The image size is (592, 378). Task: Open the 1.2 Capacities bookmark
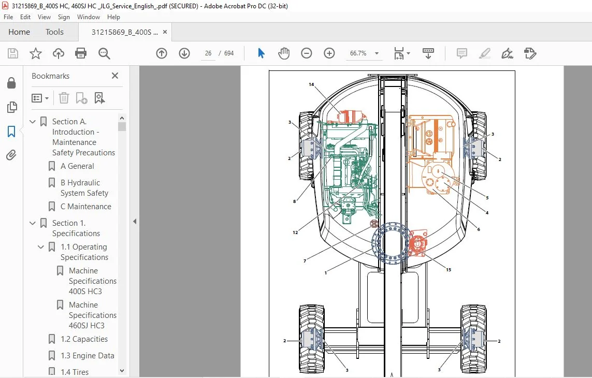tap(84, 339)
